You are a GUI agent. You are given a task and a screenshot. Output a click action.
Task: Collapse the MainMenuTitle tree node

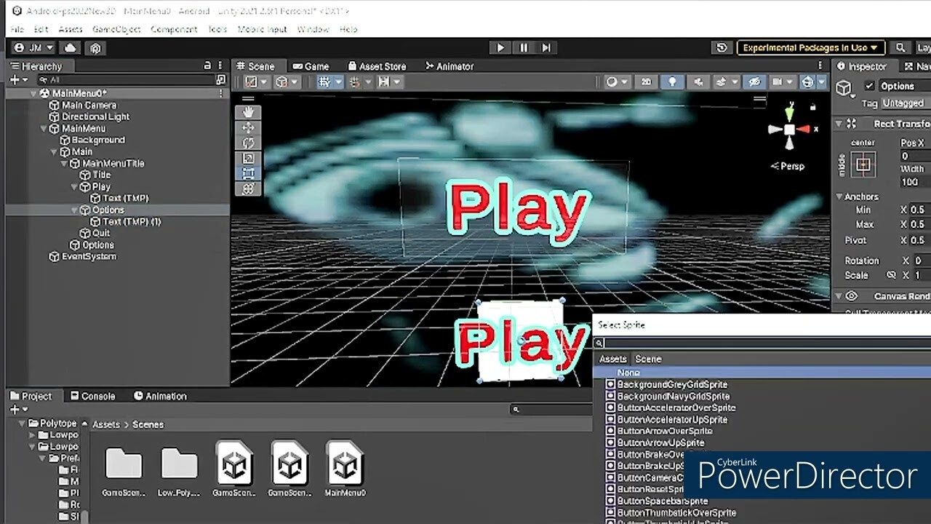coord(65,164)
